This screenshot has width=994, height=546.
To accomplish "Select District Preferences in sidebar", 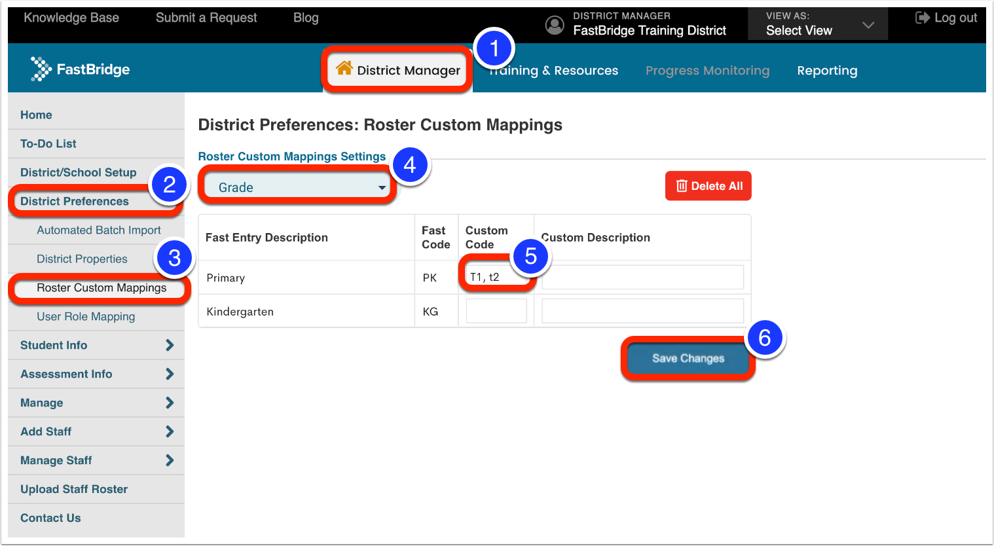I will click(x=75, y=201).
